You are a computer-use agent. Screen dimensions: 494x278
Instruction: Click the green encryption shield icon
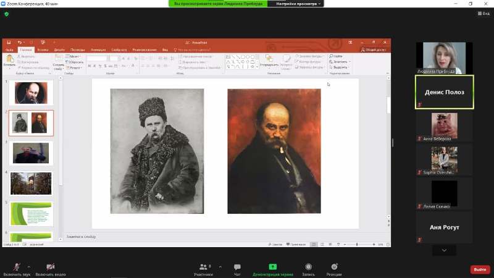pyautogui.click(x=7, y=14)
